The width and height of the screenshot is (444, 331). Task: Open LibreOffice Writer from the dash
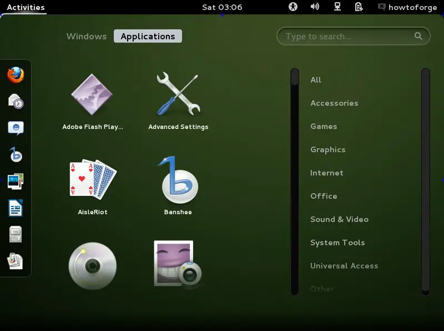(x=16, y=208)
